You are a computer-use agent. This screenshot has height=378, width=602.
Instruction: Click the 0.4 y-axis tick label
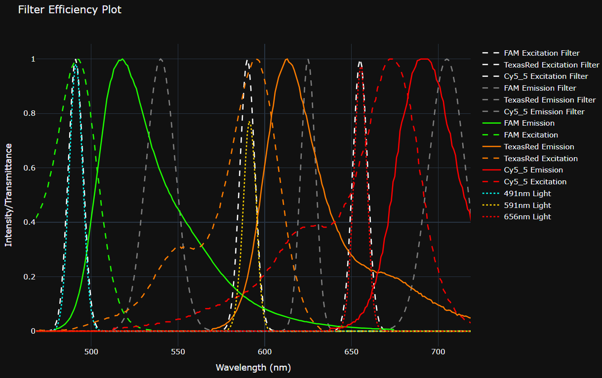[29, 222]
